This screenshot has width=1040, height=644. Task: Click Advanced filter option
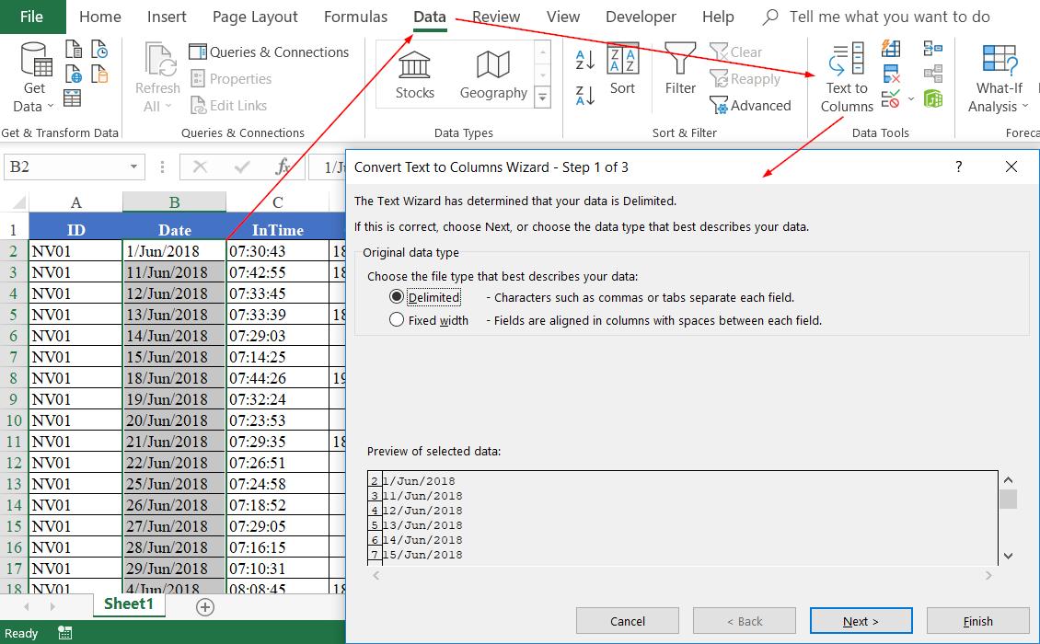coord(750,105)
